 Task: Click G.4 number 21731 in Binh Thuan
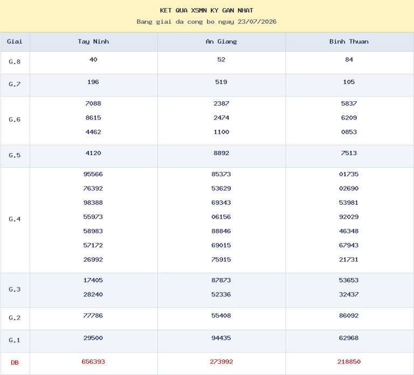point(349,260)
